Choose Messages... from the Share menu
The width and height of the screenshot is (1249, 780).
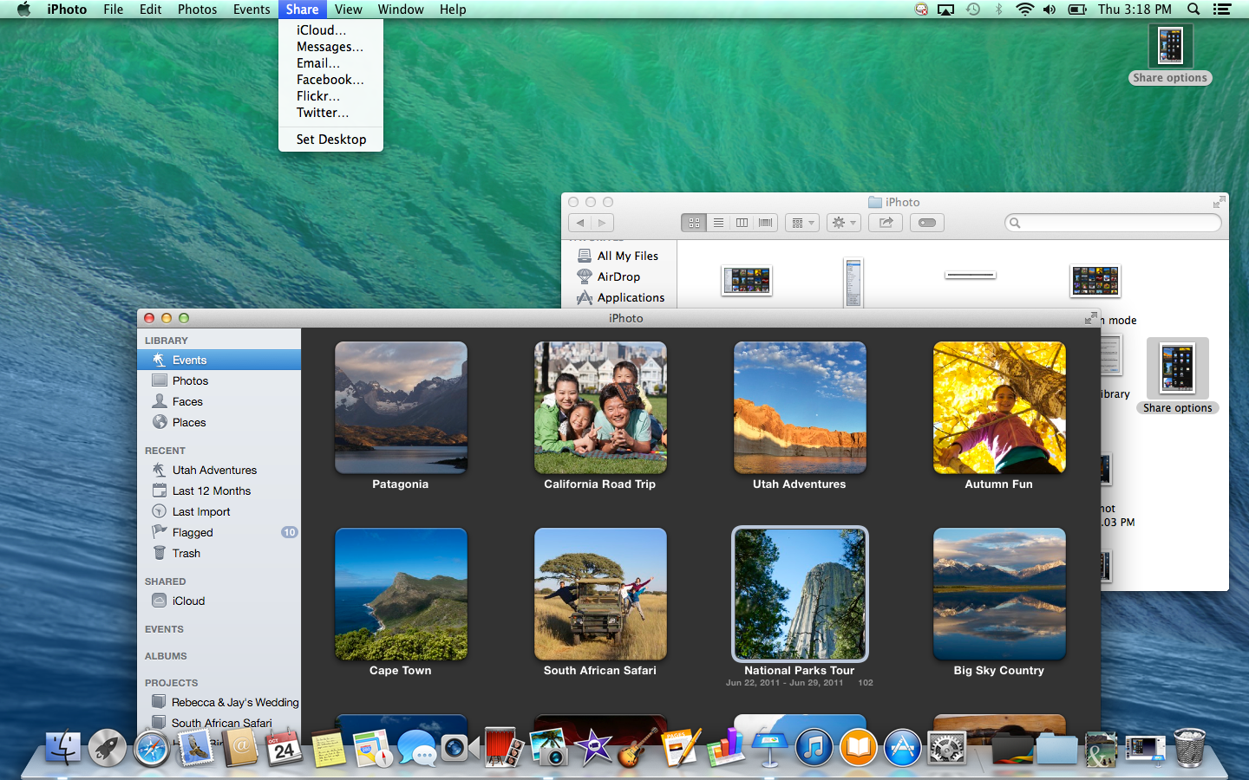[x=330, y=46]
